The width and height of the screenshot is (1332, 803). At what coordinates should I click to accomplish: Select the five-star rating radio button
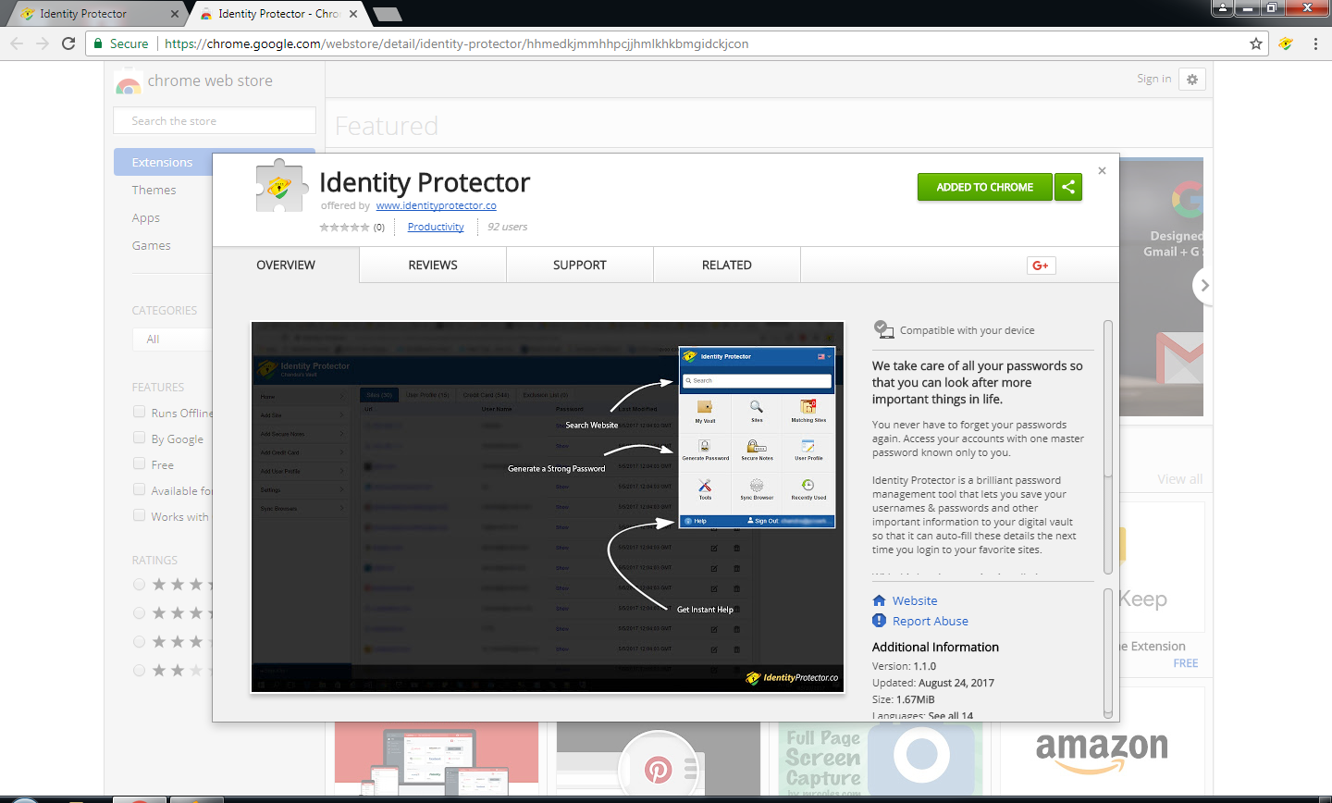pos(139,585)
